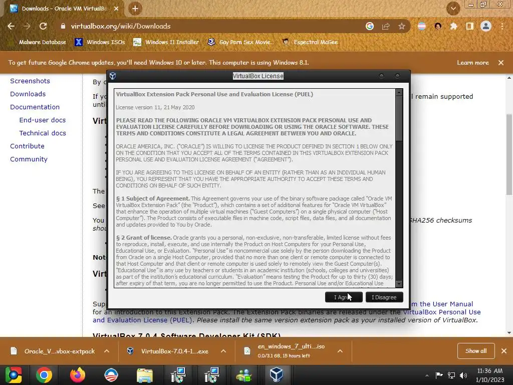
Task: Click the Start button on taskbar
Action: (13, 375)
